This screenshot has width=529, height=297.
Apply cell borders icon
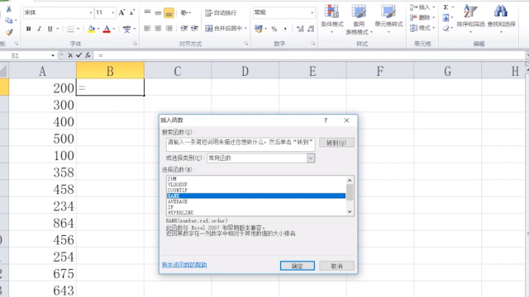pyautogui.click(x=70, y=29)
